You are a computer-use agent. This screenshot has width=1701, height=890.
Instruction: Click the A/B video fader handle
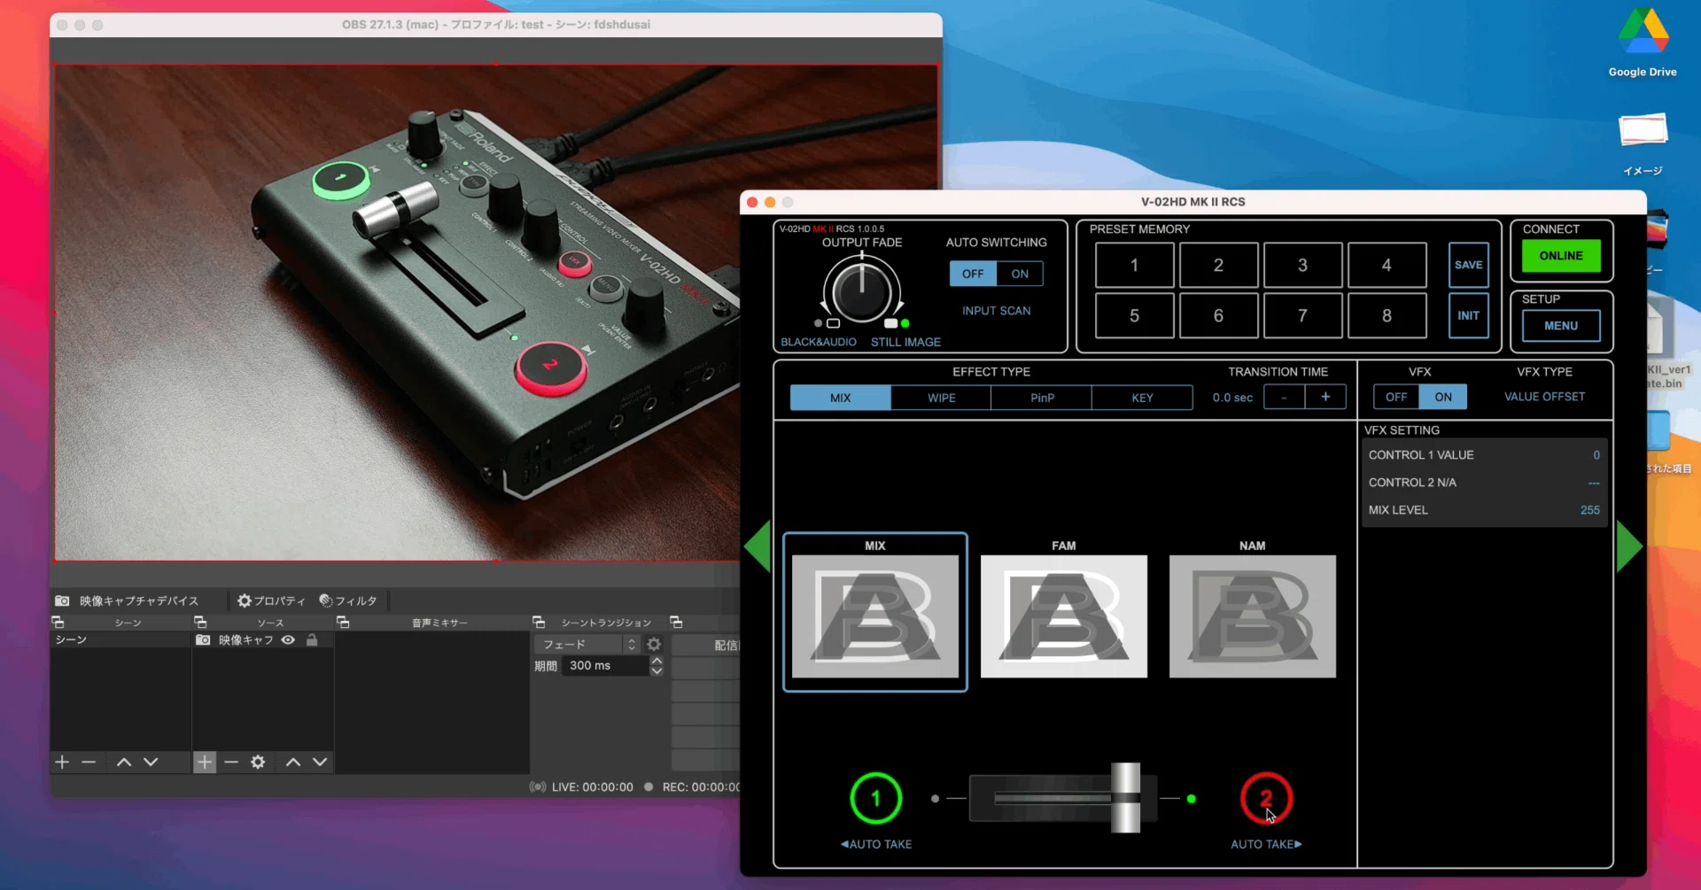(1125, 798)
